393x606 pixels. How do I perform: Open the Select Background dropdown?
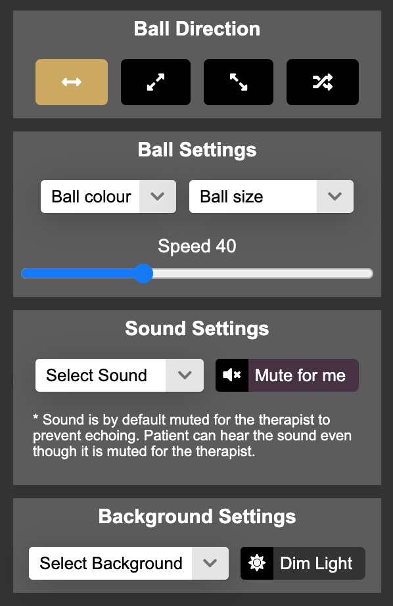coord(128,563)
